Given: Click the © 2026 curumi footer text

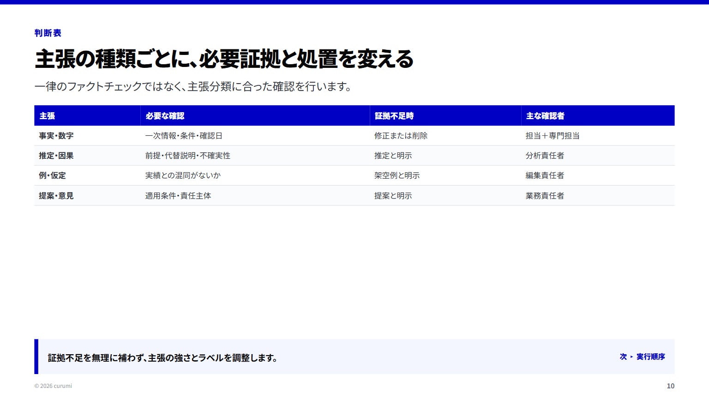Looking at the screenshot, I should pos(53,386).
